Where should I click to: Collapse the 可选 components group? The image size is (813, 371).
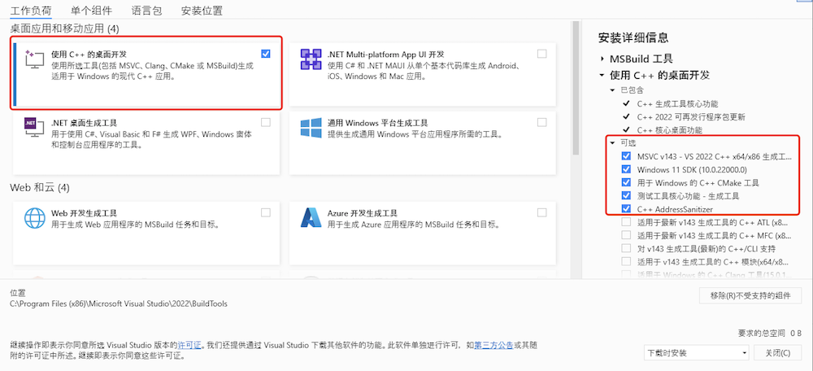(612, 142)
